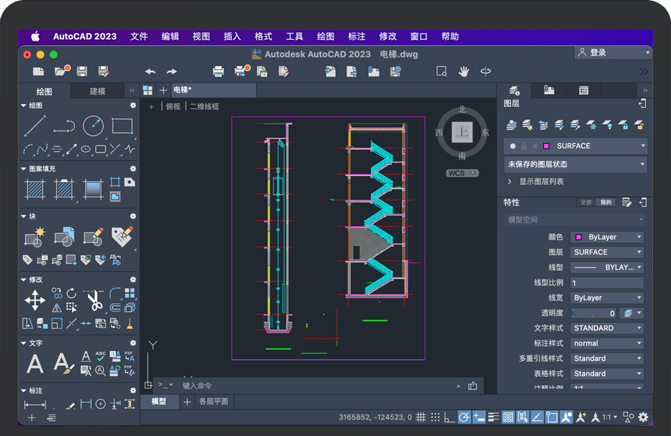Choose the multiline text 'A' tool
Viewport: 671px width, 436px height.
pyautogui.click(x=35, y=363)
